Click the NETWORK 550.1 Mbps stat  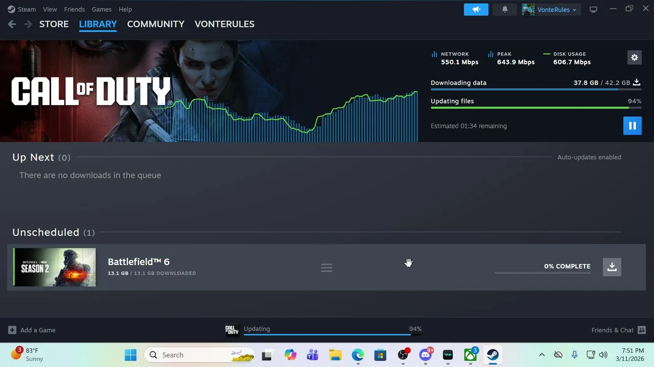[x=455, y=58]
